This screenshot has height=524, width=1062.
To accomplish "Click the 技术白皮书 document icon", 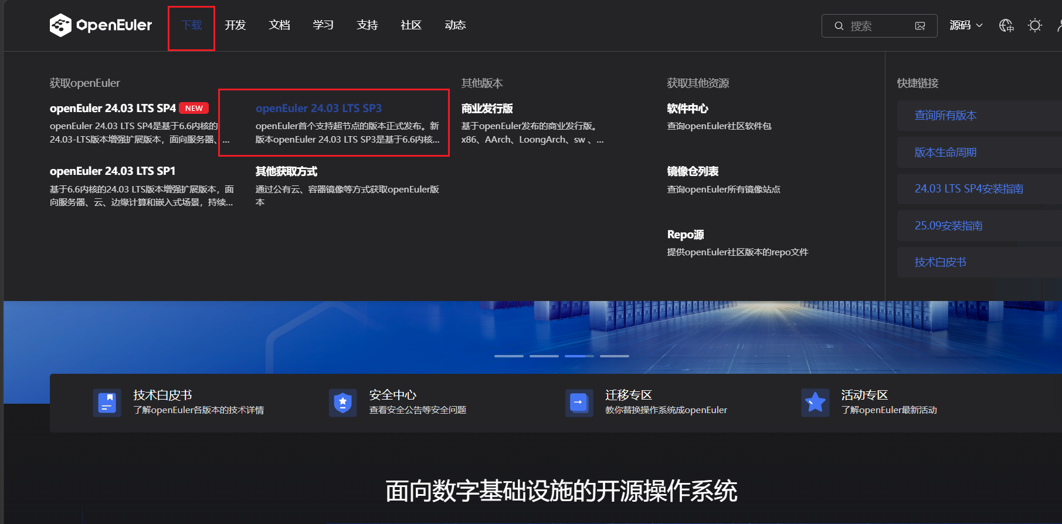I will click(x=107, y=403).
